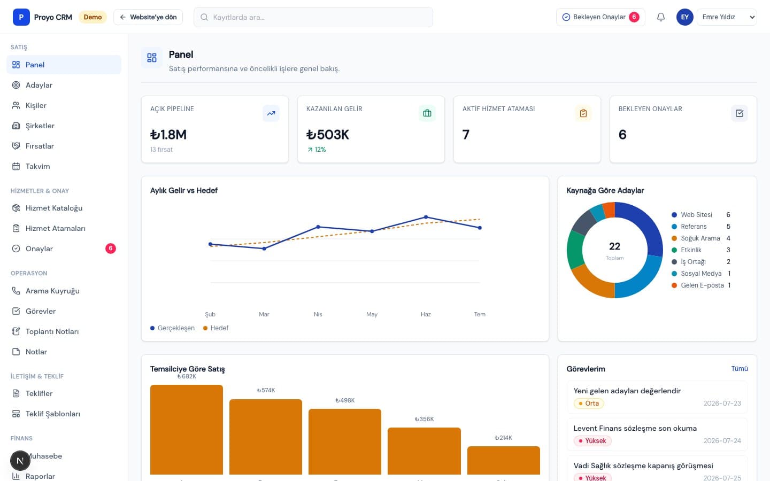Click the EY user avatar
Screen dimensions: 770x481
click(685, 17)
